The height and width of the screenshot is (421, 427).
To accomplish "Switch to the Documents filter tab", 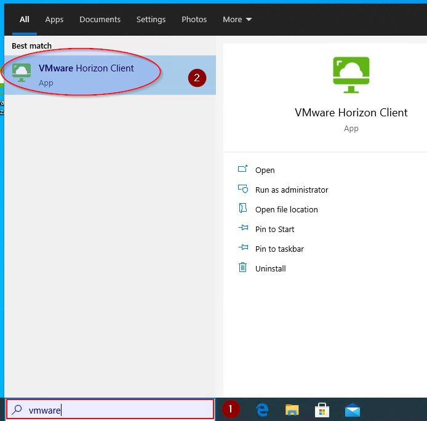I will 100,19.
